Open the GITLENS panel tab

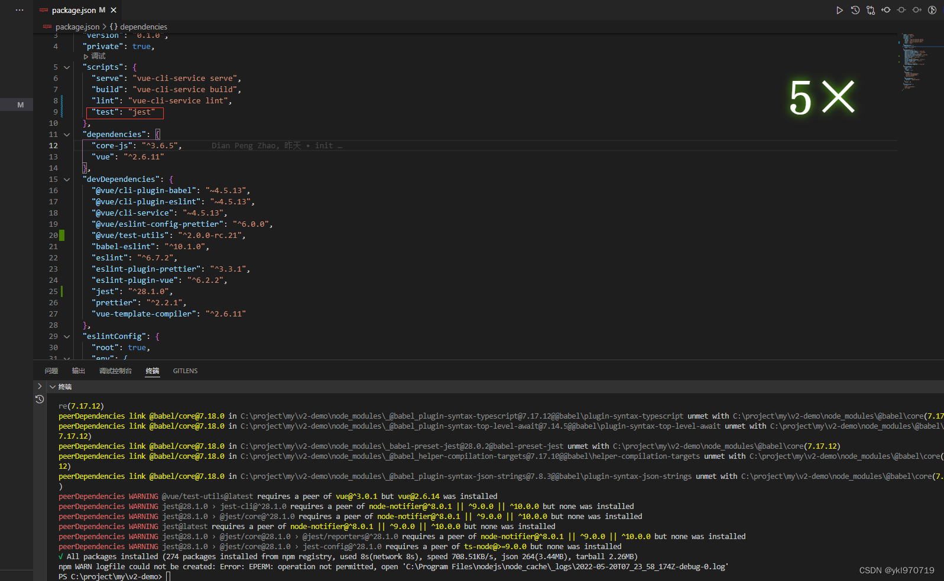point(185,371)
